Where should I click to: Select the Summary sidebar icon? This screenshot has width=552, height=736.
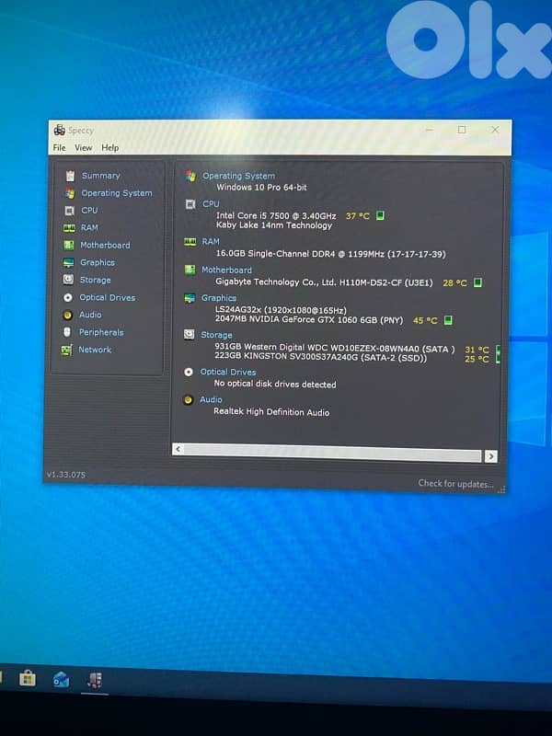(x=70, y=176)
